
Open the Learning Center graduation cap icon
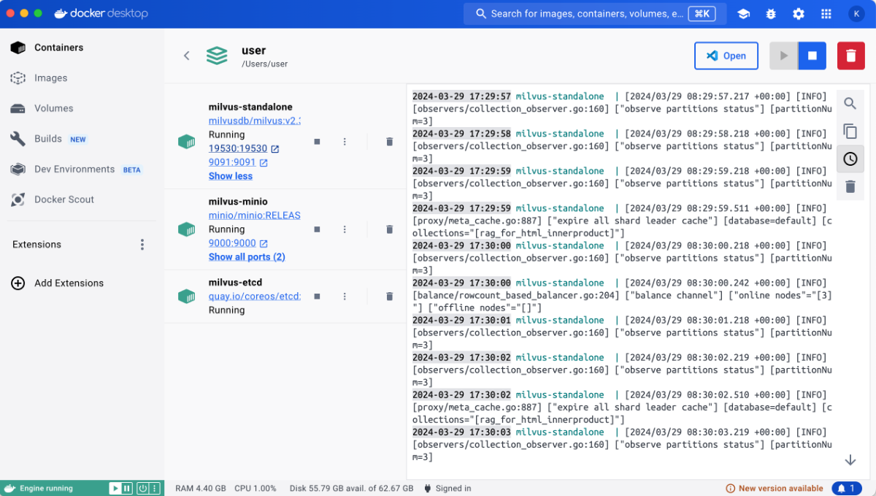pos(743,14)
